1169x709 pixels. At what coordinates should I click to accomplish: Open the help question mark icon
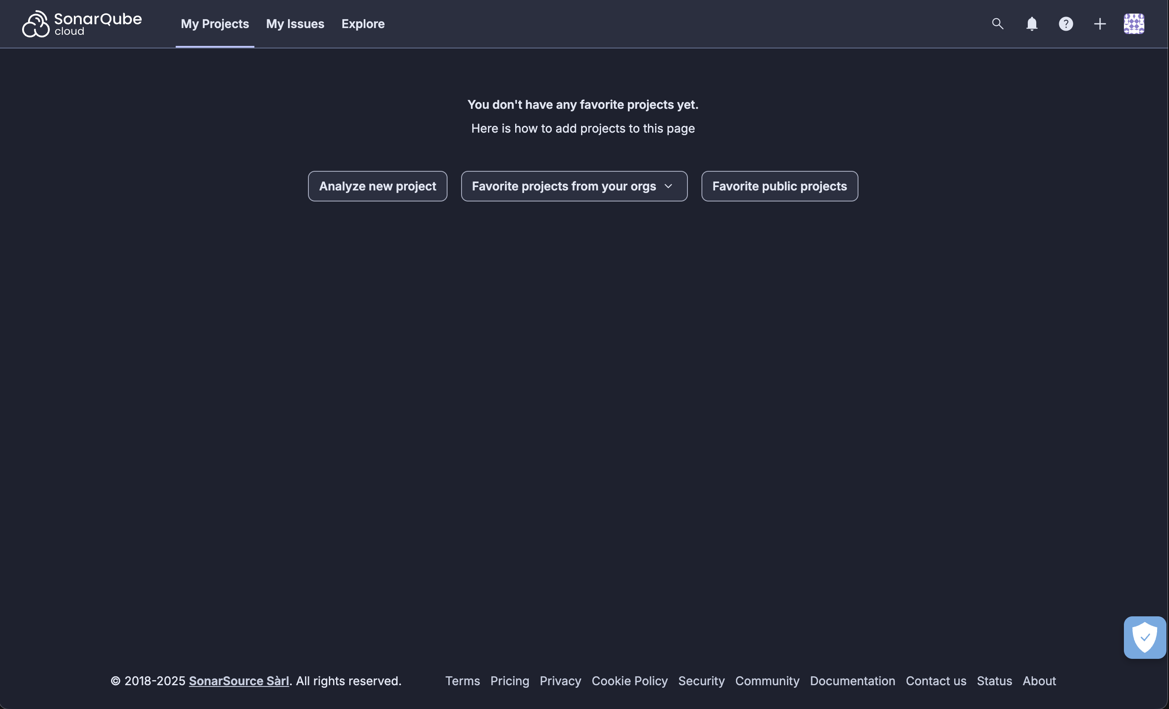click(x=1066, y=24)
